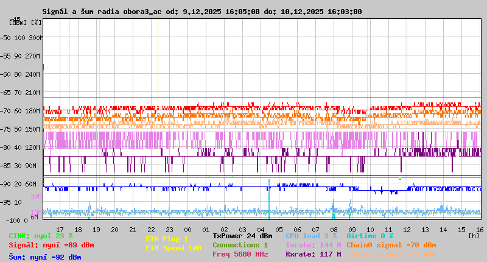The height and width of the screenshot is (262, 487).
Task: Click the '-100' dBm vertical axis label
Action: (13, 221)
